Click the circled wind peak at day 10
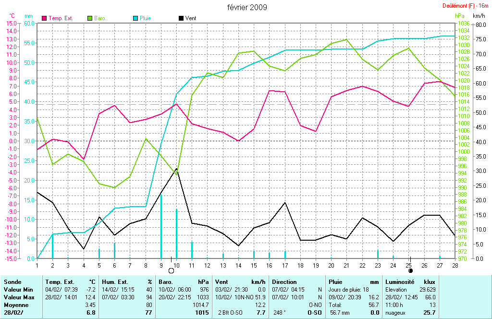 pyautogui.click(x=176, y=169)
